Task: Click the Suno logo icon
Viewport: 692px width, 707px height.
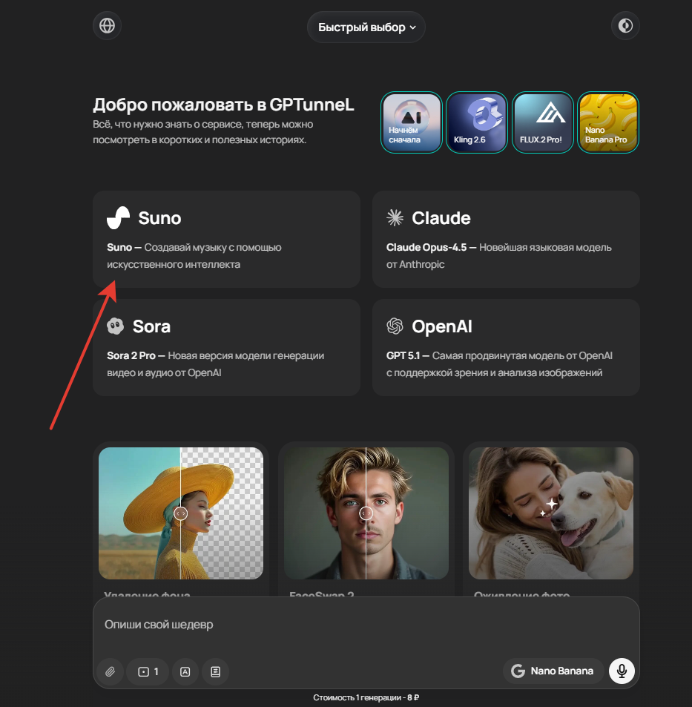Action: [x=118, y=218]
